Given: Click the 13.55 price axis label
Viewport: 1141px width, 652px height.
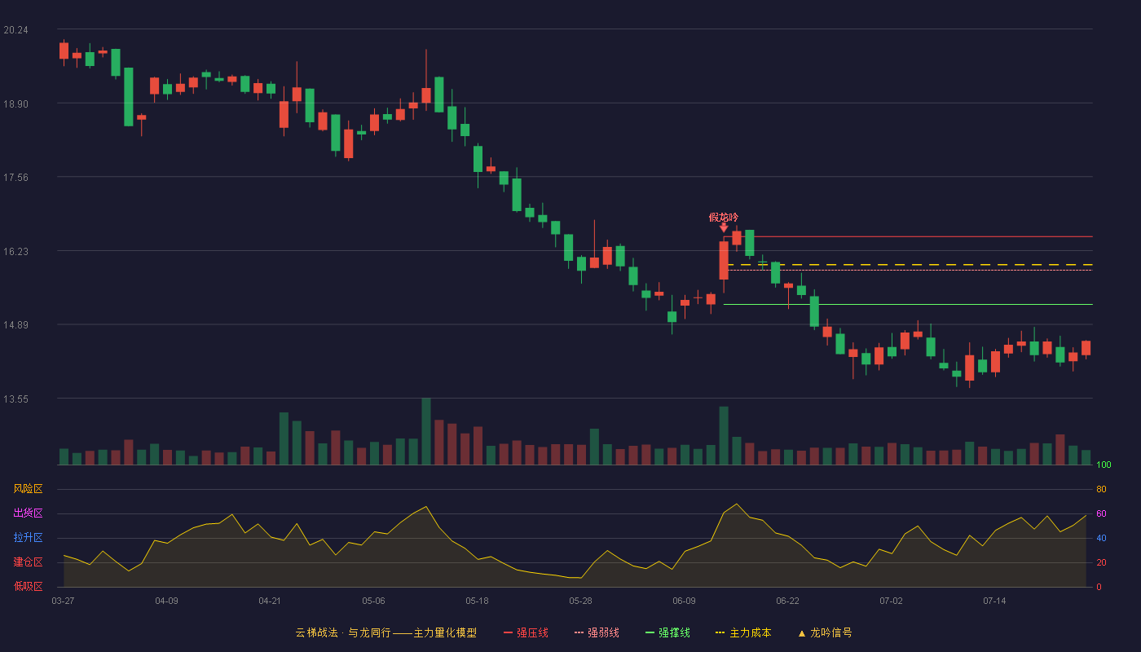Looking at the screenshot, I should (x=15, y=399).
